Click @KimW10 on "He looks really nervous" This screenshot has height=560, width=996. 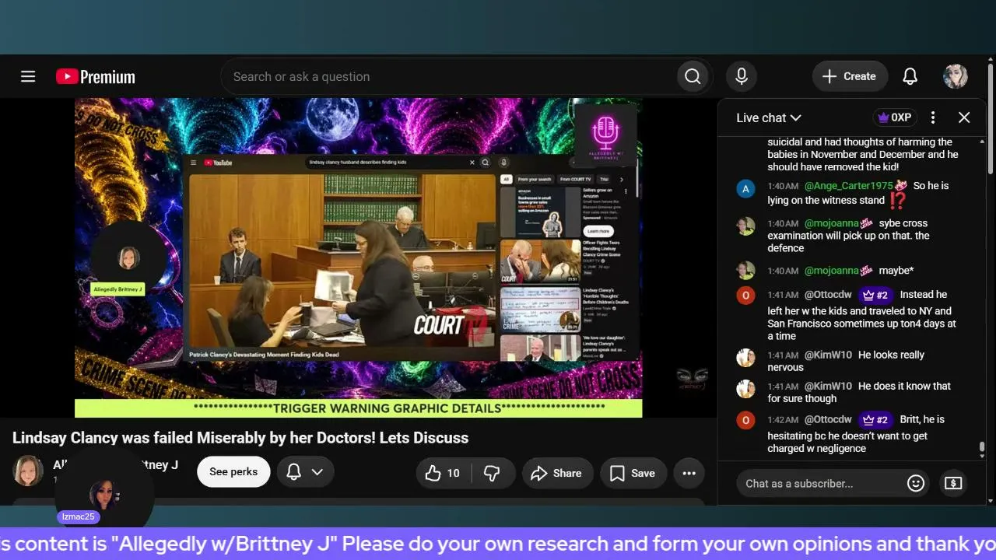click(x=828, y=355)
